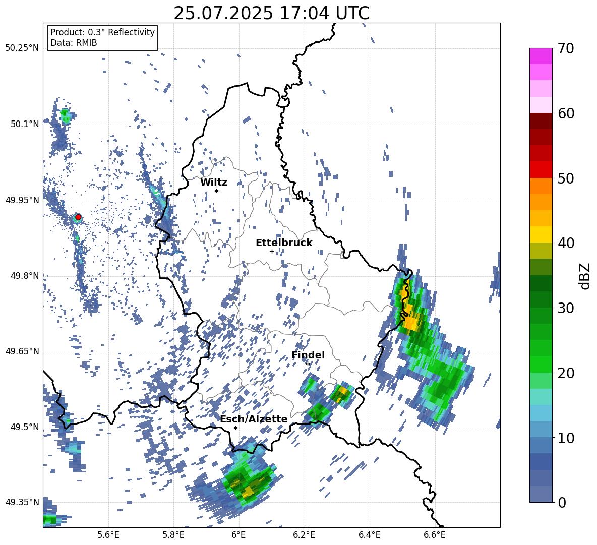
Task: Click the Esch/Alzette cross marker
Action: pyautogui.click(x=235, y=428)
